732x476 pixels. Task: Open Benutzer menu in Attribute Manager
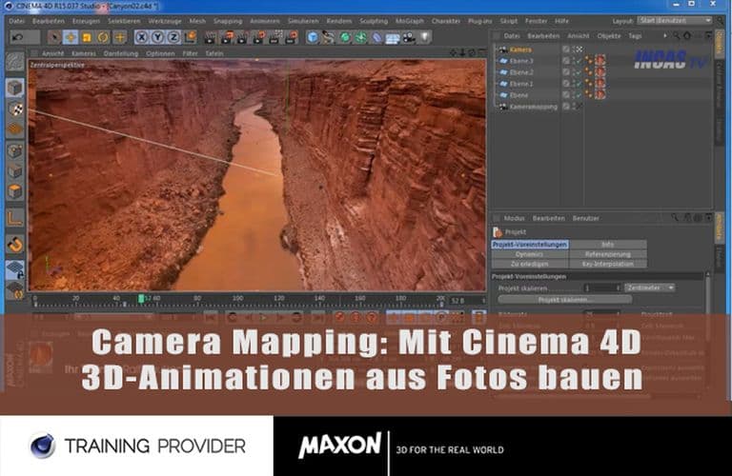tap(586, 218)
